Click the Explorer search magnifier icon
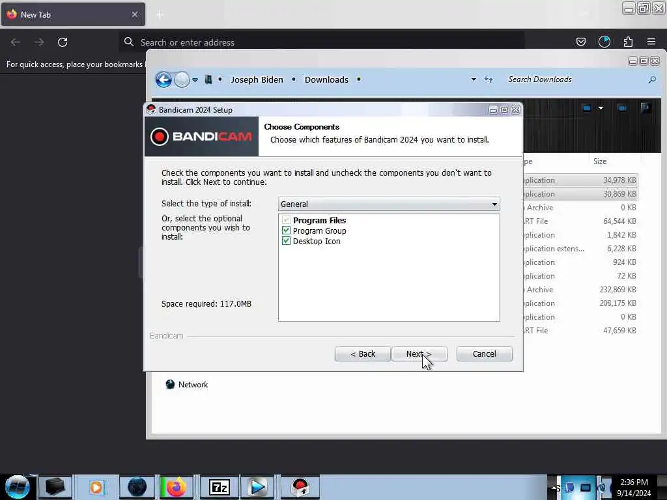Viewport: 667px width, 500px height. pyautogui.click(x=652, y=79)
